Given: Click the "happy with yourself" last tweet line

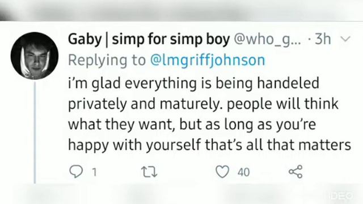Looking at the screenshot, I should pyautogui.click(x=209, y=145).
